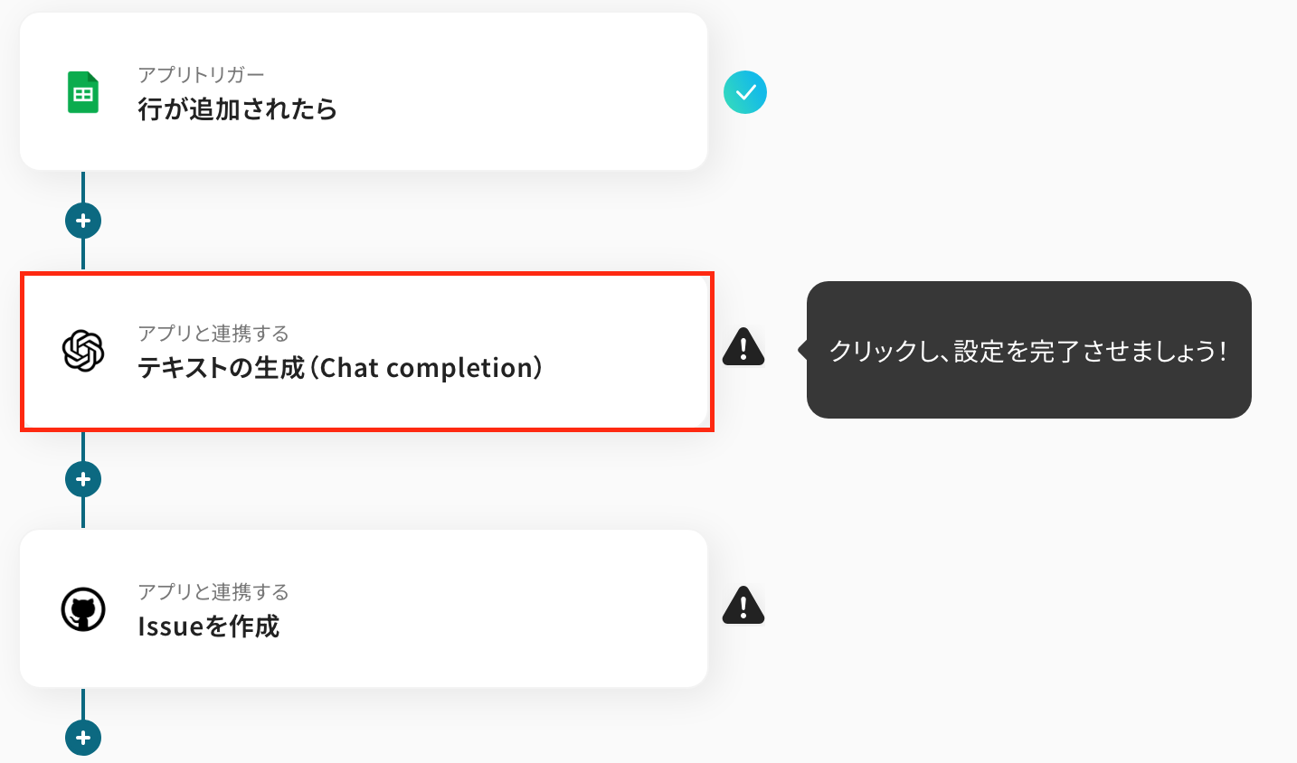
Task: Click the OpenAI ChatGPT logo icon
Action: 83,351
